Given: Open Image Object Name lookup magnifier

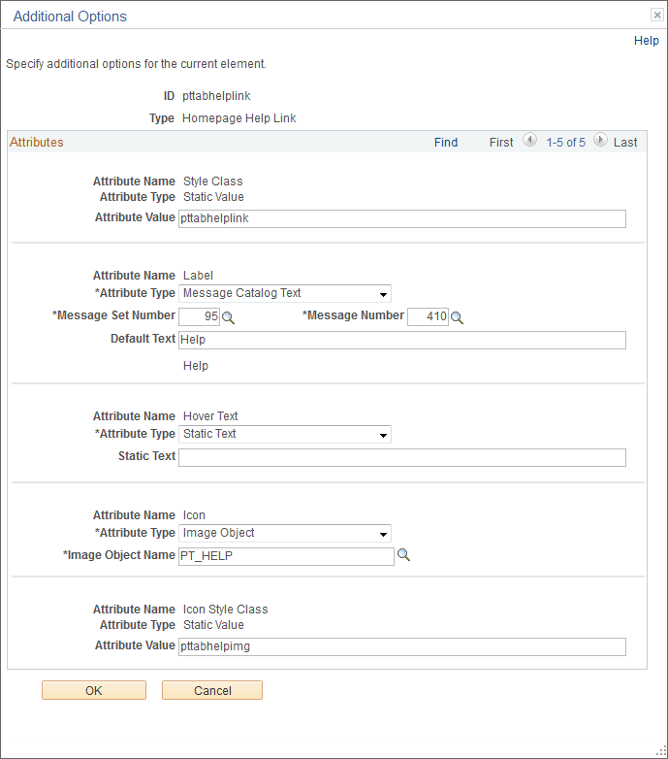Looking at the screenshot, I should (x=403, y=555).
